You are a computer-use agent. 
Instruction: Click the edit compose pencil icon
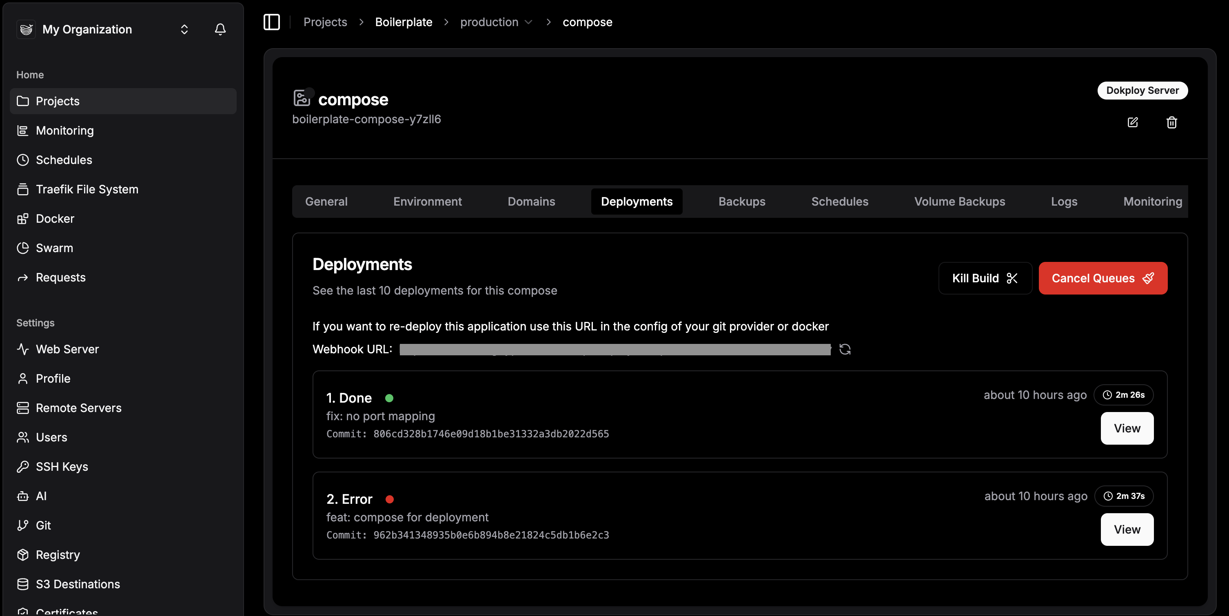pyautogui.click(x=1133, y=122)
